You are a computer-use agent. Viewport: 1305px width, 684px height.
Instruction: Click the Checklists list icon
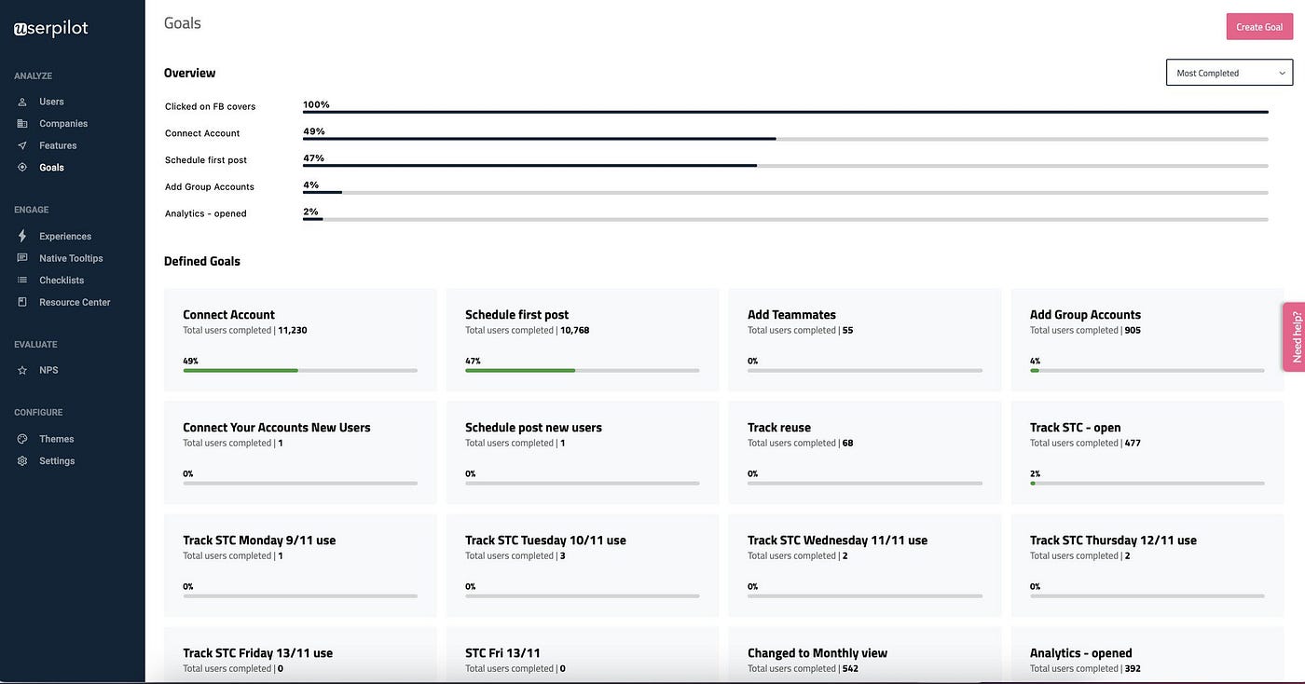pos(22,280)
